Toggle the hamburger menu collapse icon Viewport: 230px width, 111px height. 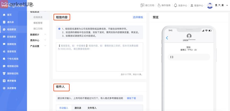click(32, 5)
